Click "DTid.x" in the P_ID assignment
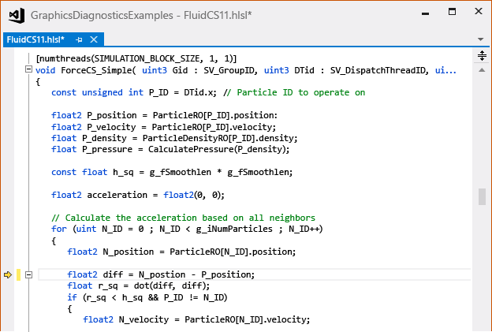 pyautogui.click(x=199, y=92)
